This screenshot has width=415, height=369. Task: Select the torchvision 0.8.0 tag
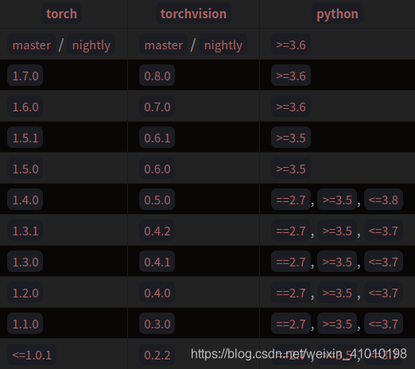click(157, 76)
